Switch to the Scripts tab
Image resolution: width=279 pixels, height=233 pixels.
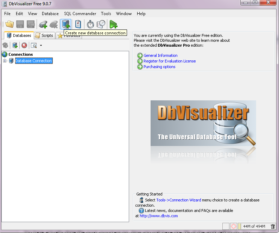tap(44, 35)
